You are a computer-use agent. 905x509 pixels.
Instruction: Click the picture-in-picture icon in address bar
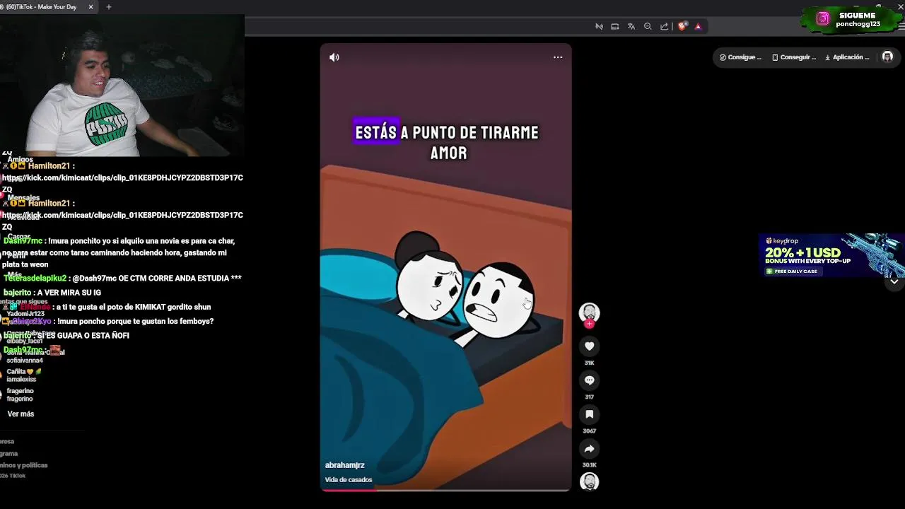click(615, 26)
